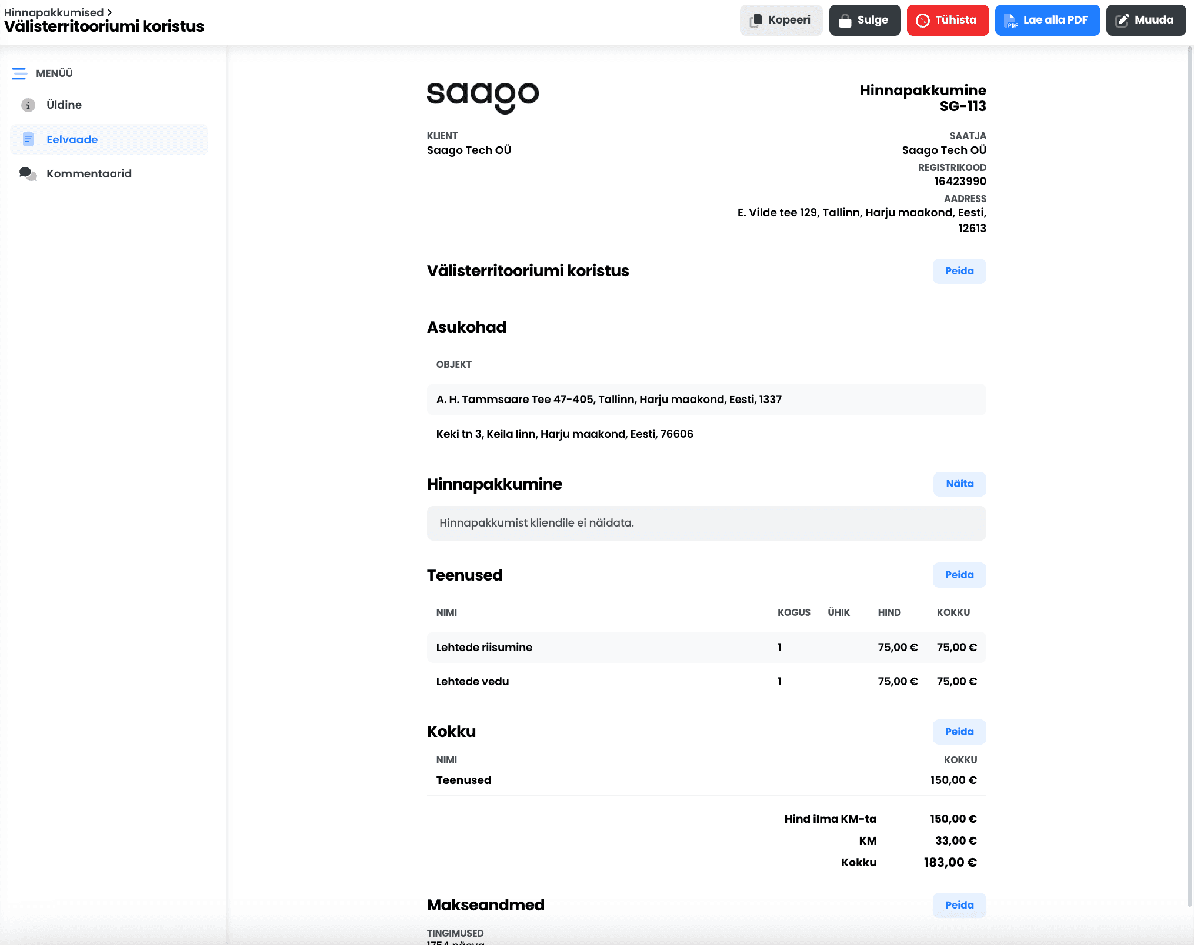Click the Saago logo

[483, 97]
